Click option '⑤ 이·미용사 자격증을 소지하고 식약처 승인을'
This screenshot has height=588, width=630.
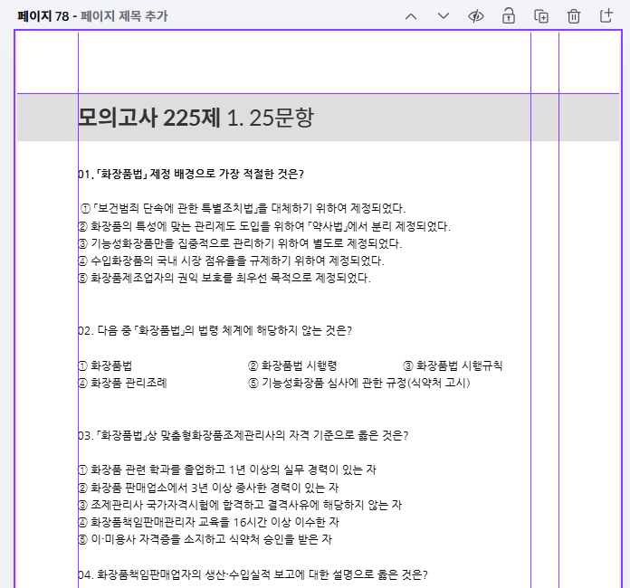205,539
